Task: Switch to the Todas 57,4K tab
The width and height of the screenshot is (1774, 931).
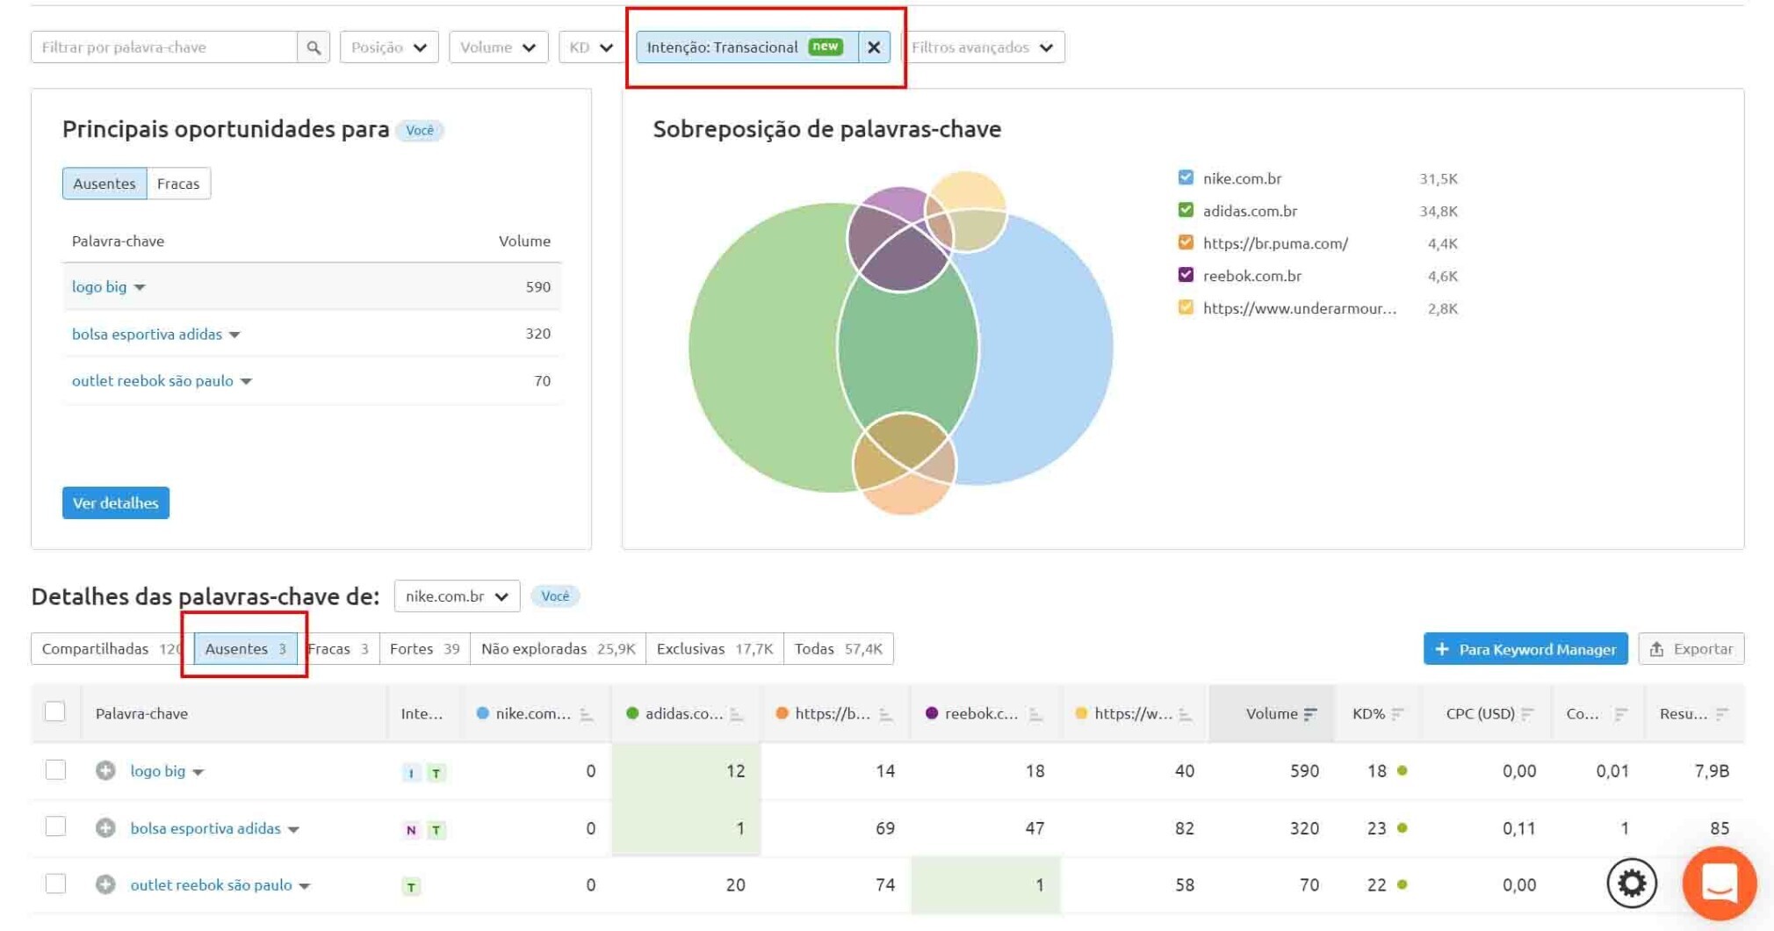Action: (839, 649)
